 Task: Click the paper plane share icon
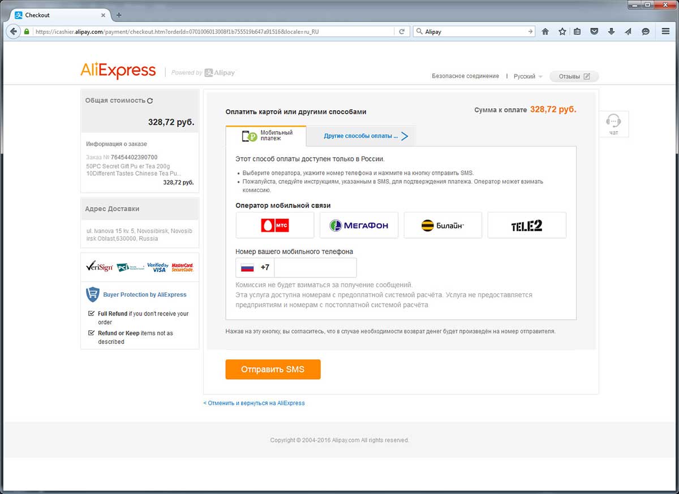pos(628,32)
